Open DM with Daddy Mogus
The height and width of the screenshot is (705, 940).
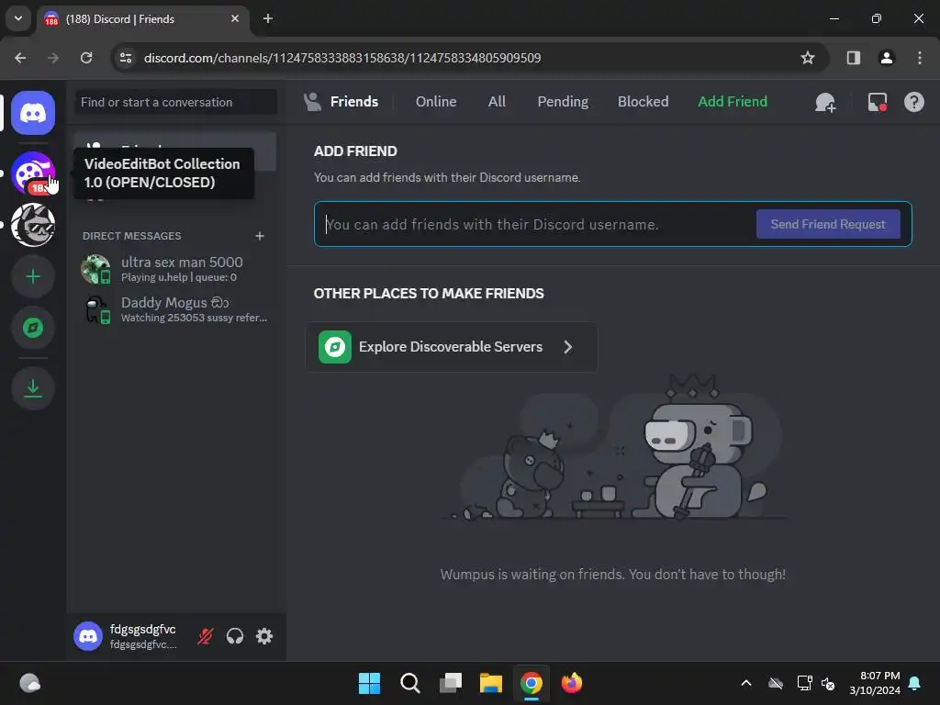[x=175, y=308]
